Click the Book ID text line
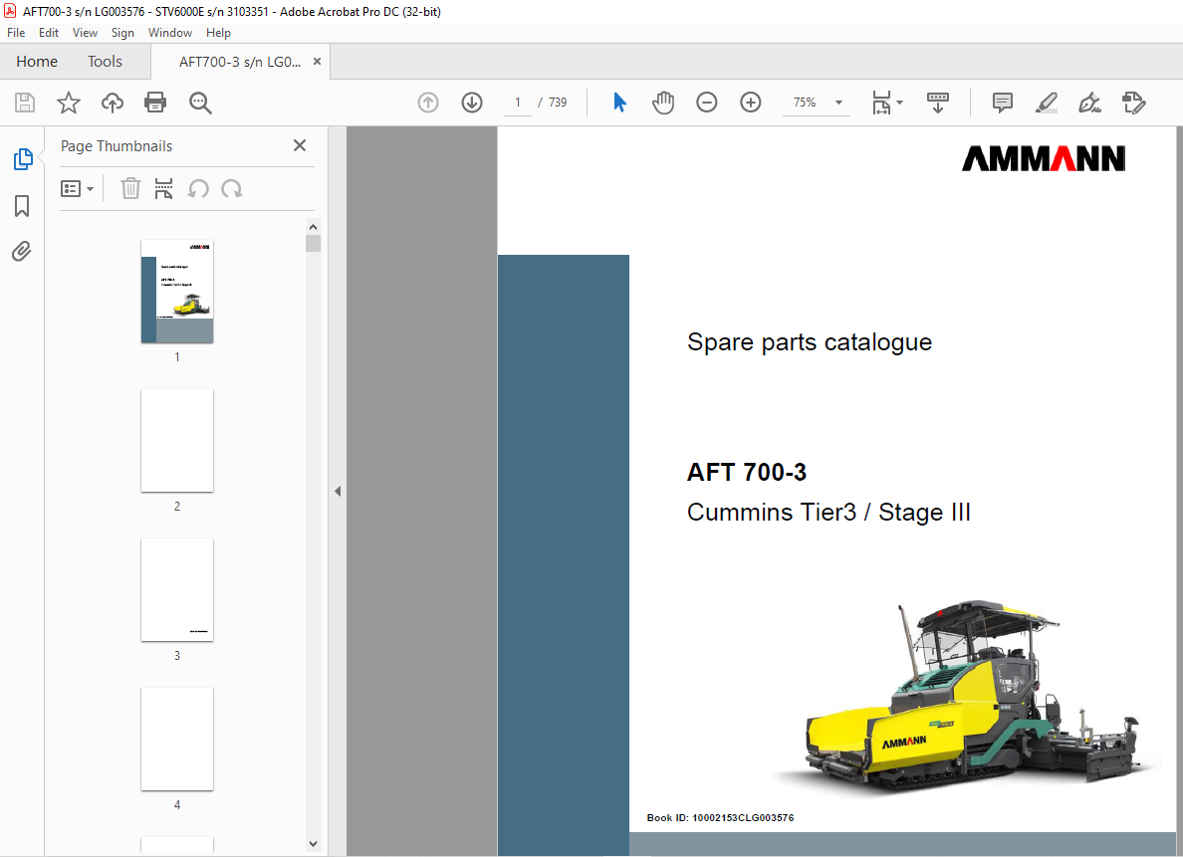The height and width of the screenshot is (857, 1183). (721, 818)
